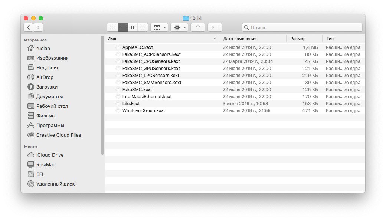Click the green zoom window button
The width and height of the screenshot is (386, 220).
point(41,18)
